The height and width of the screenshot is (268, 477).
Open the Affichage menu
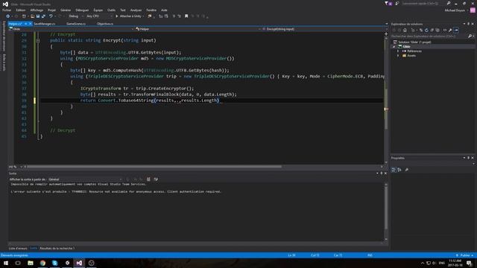(x=37, y=10)
